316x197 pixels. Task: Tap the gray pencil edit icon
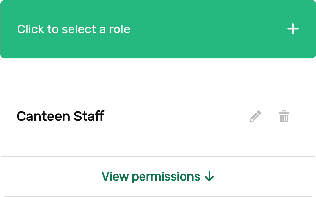(255, 117)
